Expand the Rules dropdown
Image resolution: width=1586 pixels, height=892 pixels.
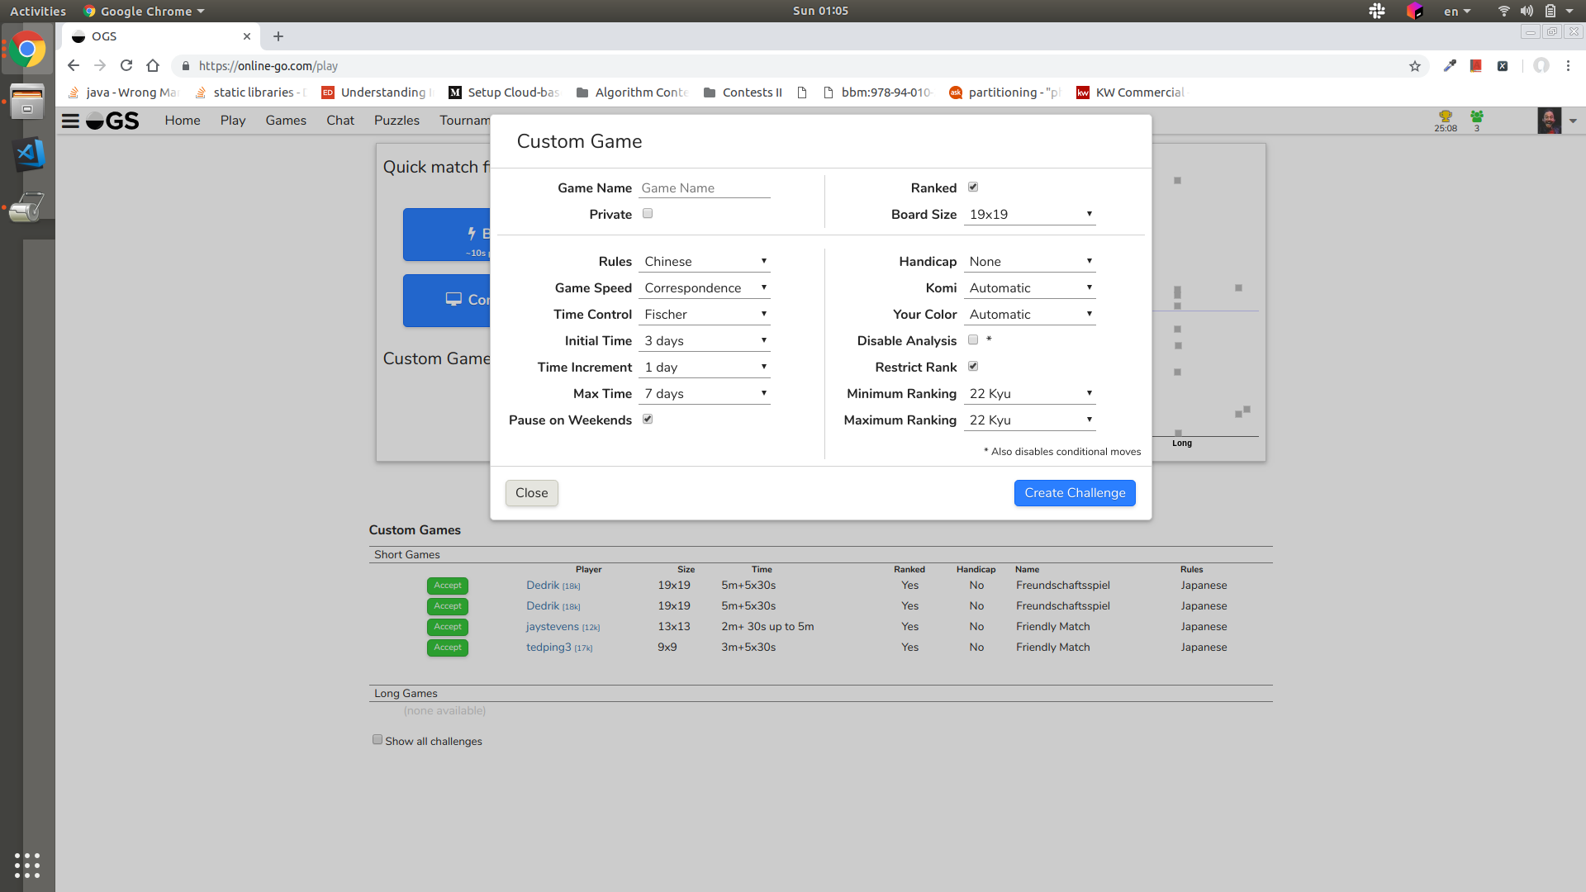704,262
